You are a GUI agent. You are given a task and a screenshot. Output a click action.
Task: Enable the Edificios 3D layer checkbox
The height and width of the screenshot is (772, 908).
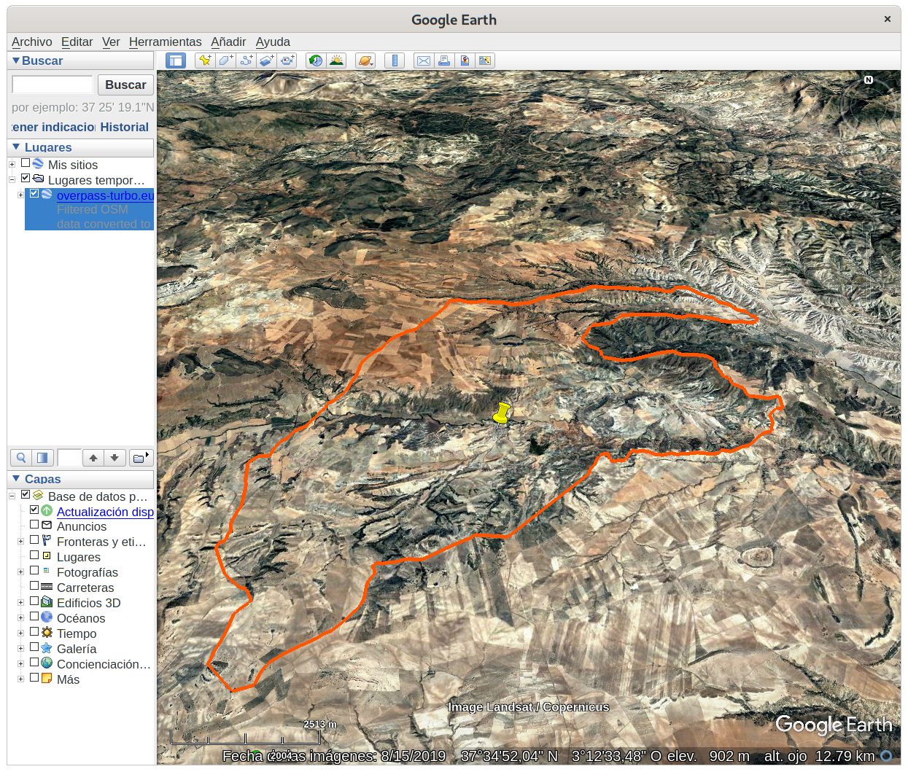(x=34, y=601)
